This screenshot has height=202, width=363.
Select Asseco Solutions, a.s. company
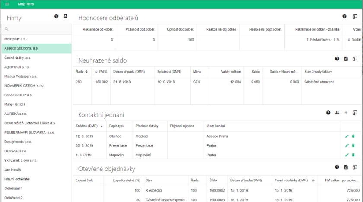tap(37, 48)
